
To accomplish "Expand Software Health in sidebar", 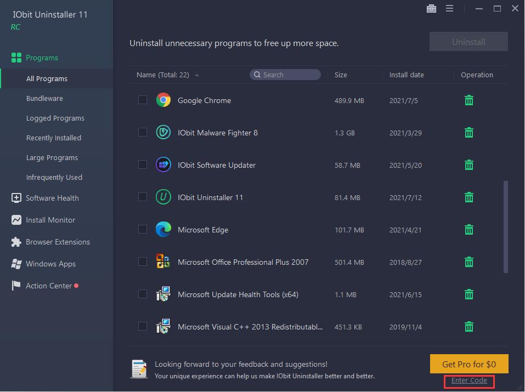I will pos(52,198).
